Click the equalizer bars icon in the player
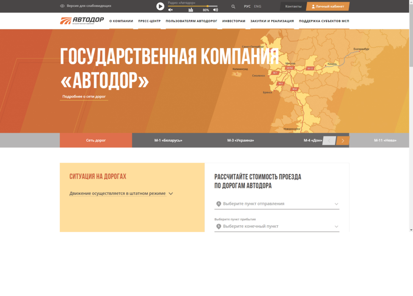Viewport: 413px width, 296px height. coord(191,9)
